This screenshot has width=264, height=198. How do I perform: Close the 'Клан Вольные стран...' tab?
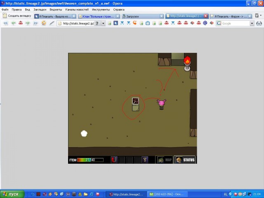(118, 16)
